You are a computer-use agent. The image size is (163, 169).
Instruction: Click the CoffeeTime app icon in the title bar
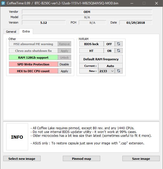click(3, 3)
